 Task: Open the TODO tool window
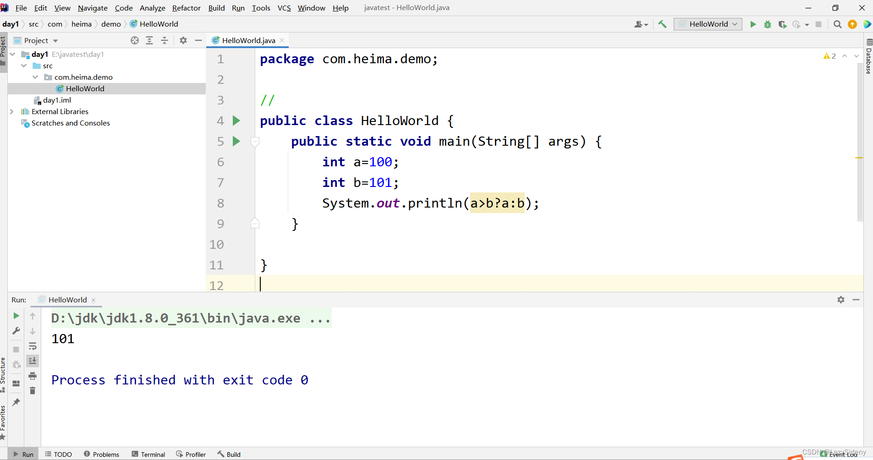(59, 454)
